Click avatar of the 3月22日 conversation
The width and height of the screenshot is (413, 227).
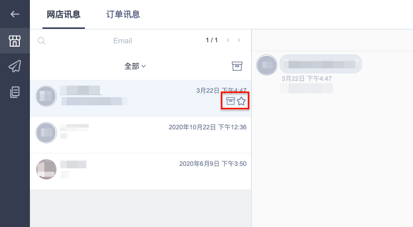tap(46, 96)
